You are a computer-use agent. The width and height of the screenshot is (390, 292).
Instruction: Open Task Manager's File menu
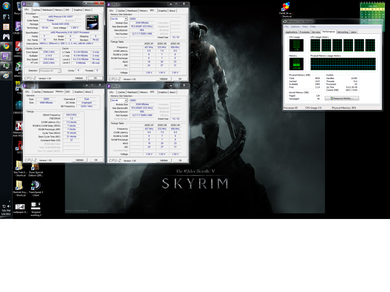(286, 27)
